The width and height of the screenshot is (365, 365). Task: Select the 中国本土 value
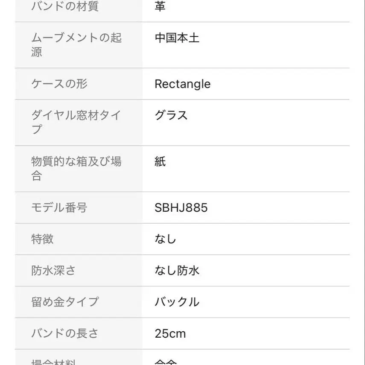pos(177,38)
